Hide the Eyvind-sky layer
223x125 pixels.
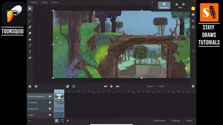pos(50,109)
